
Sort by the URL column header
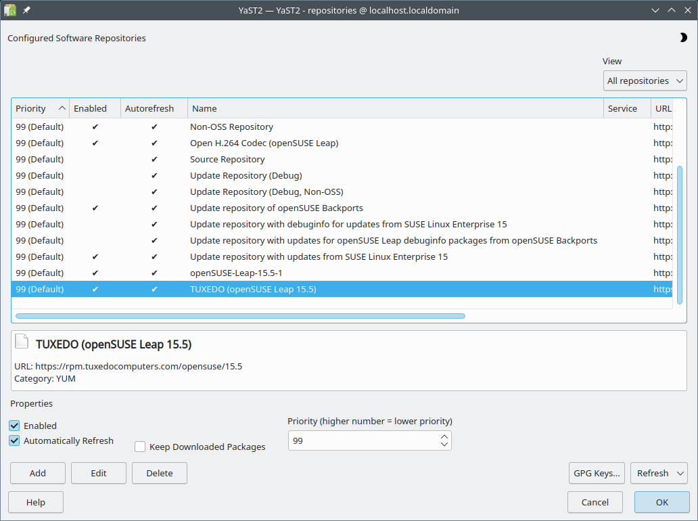[x=664, y=108]
